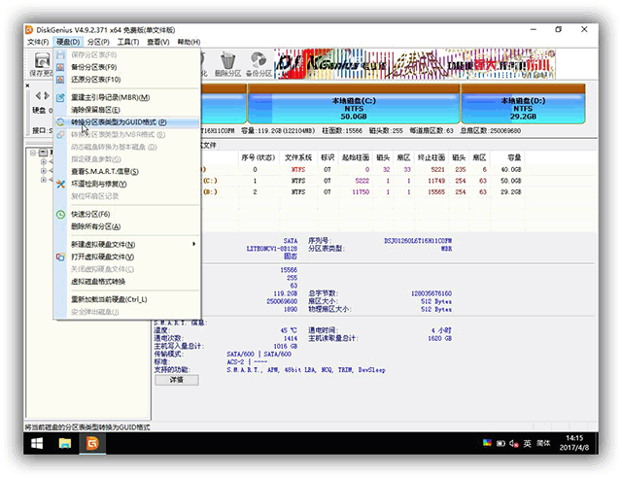Image resolution: width=622 pixels, height=478 pixels.
Task: Click the DiskGenius taskbar icon
Action: point(93,443)
